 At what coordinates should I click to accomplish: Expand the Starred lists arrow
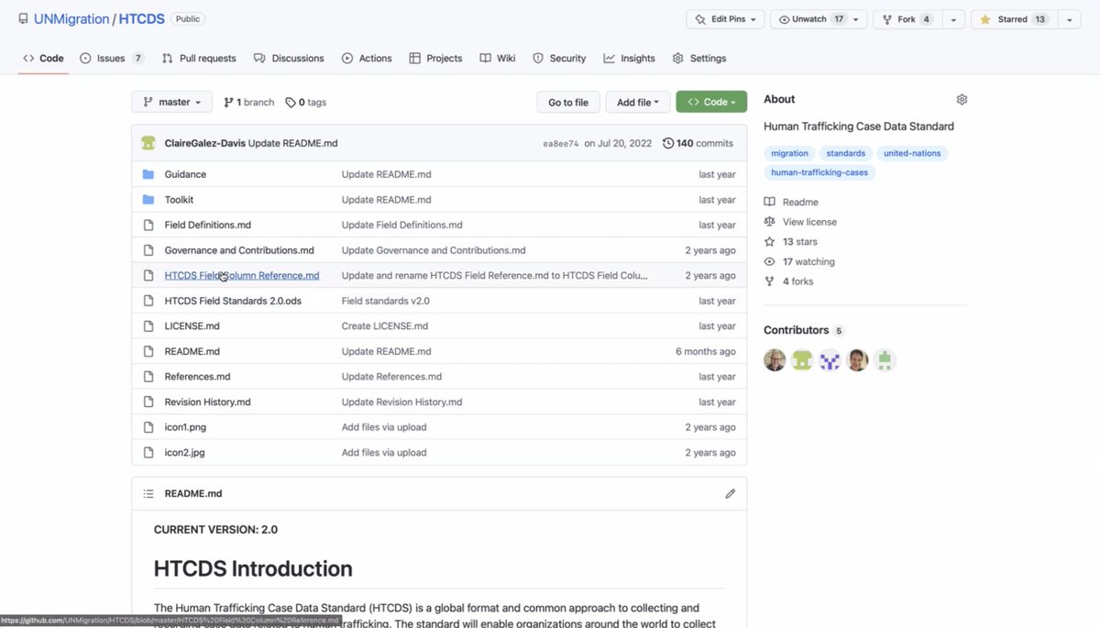pos(1070,19)
